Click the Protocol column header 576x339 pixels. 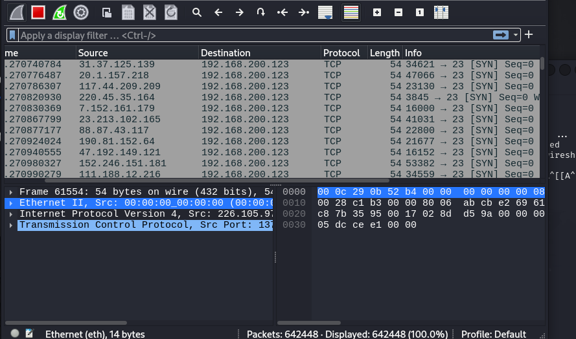(343, 53)
